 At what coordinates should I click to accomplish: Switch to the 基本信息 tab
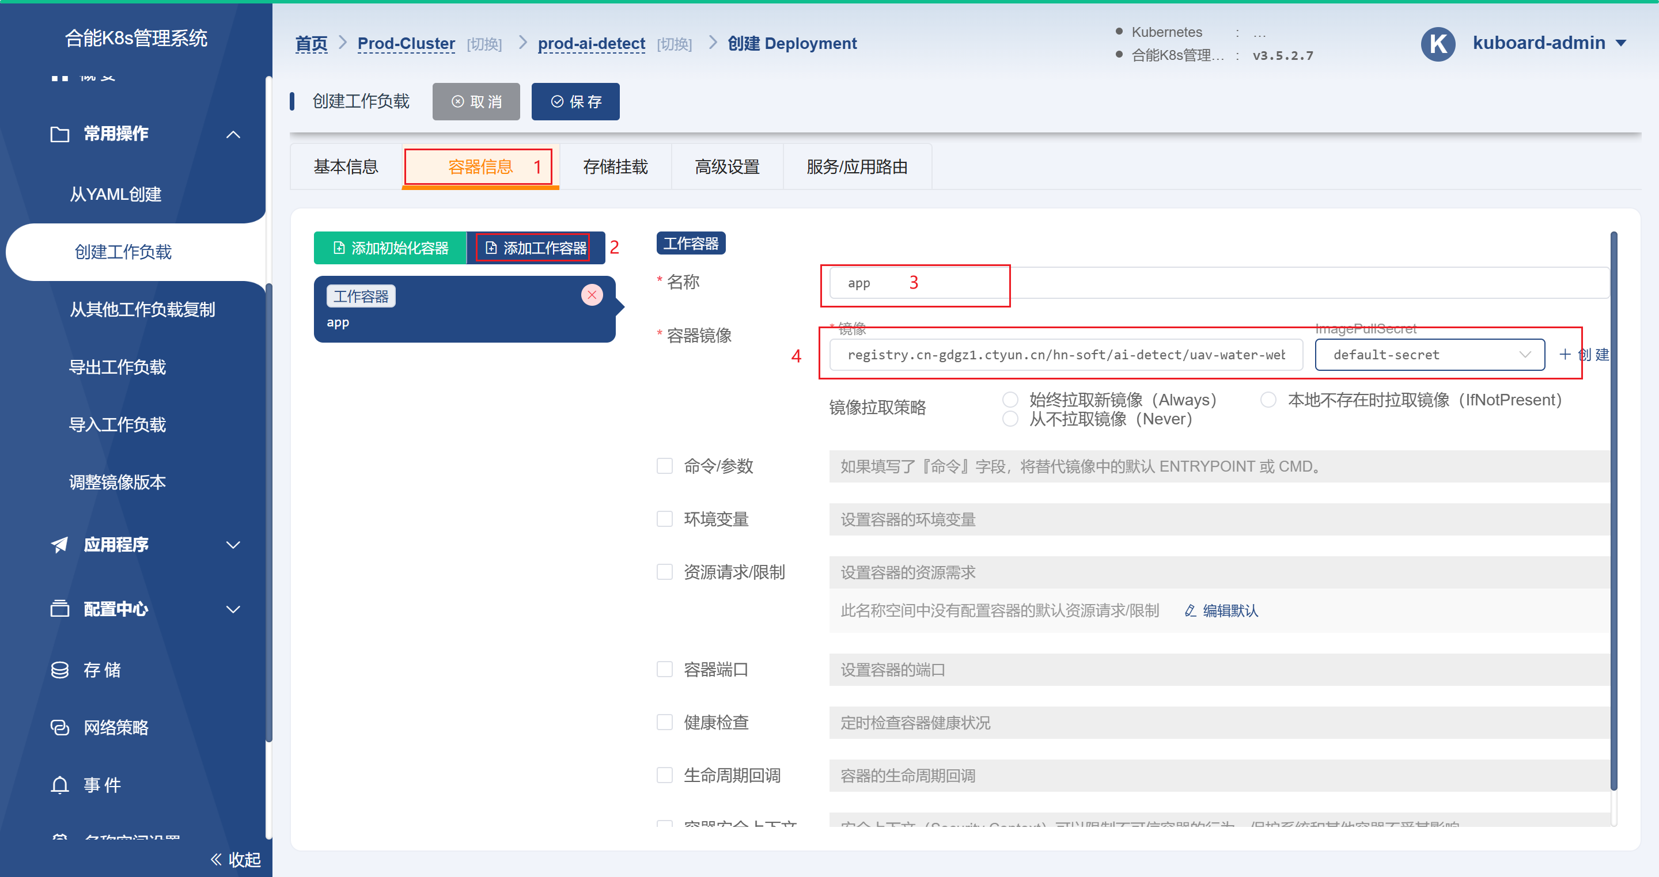click(346, 167)
